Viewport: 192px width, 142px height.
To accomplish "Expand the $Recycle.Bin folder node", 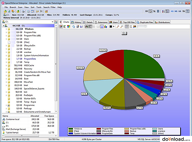I will [6, 46].
